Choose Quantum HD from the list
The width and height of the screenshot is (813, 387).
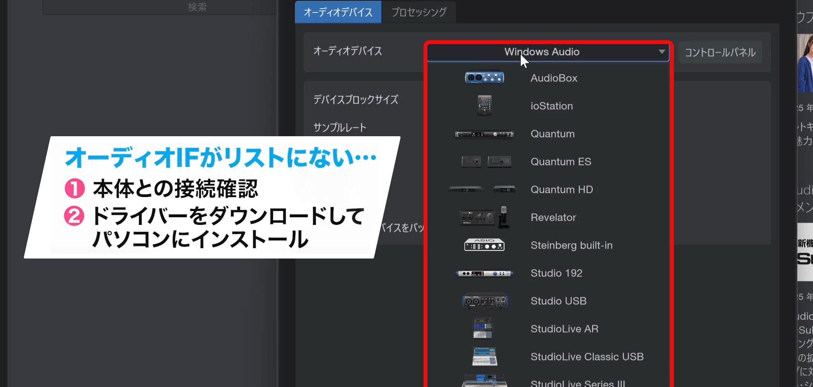pyautogui.click(x=561, y=190)
